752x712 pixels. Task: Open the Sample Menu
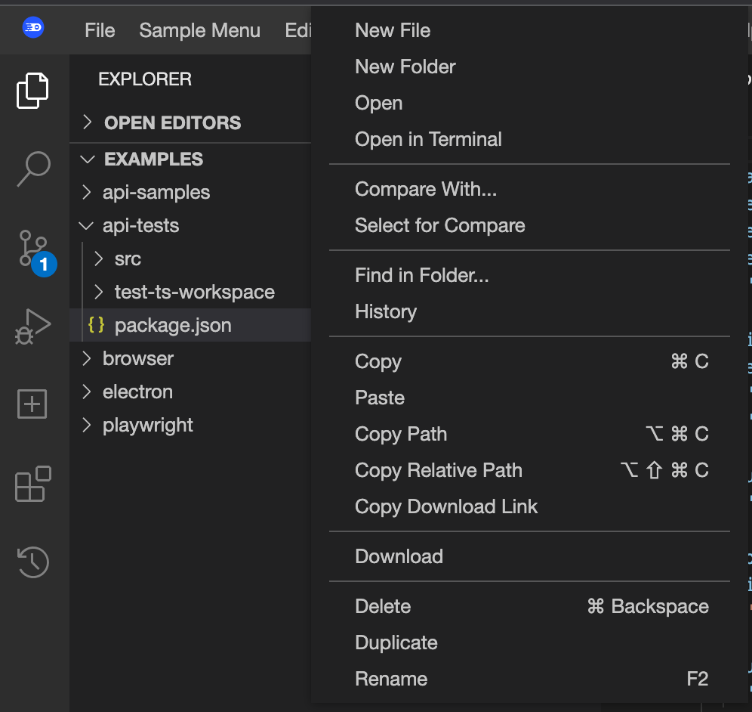[x=199, y=30]
